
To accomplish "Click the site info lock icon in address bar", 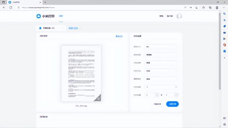I will point(19,7).
